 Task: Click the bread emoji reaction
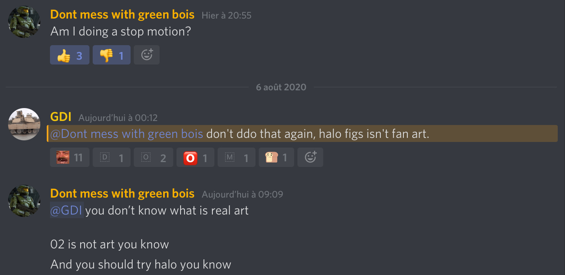click(276, 157)
